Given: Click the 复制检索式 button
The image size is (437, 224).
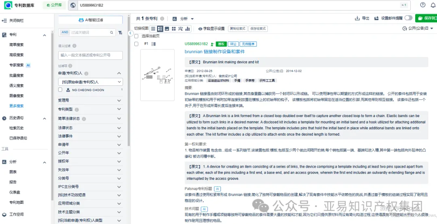Looking at the screenshot, I should point(238,28).
